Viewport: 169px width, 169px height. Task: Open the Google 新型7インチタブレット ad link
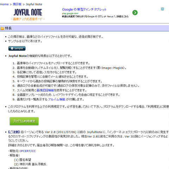pos(84,10)
